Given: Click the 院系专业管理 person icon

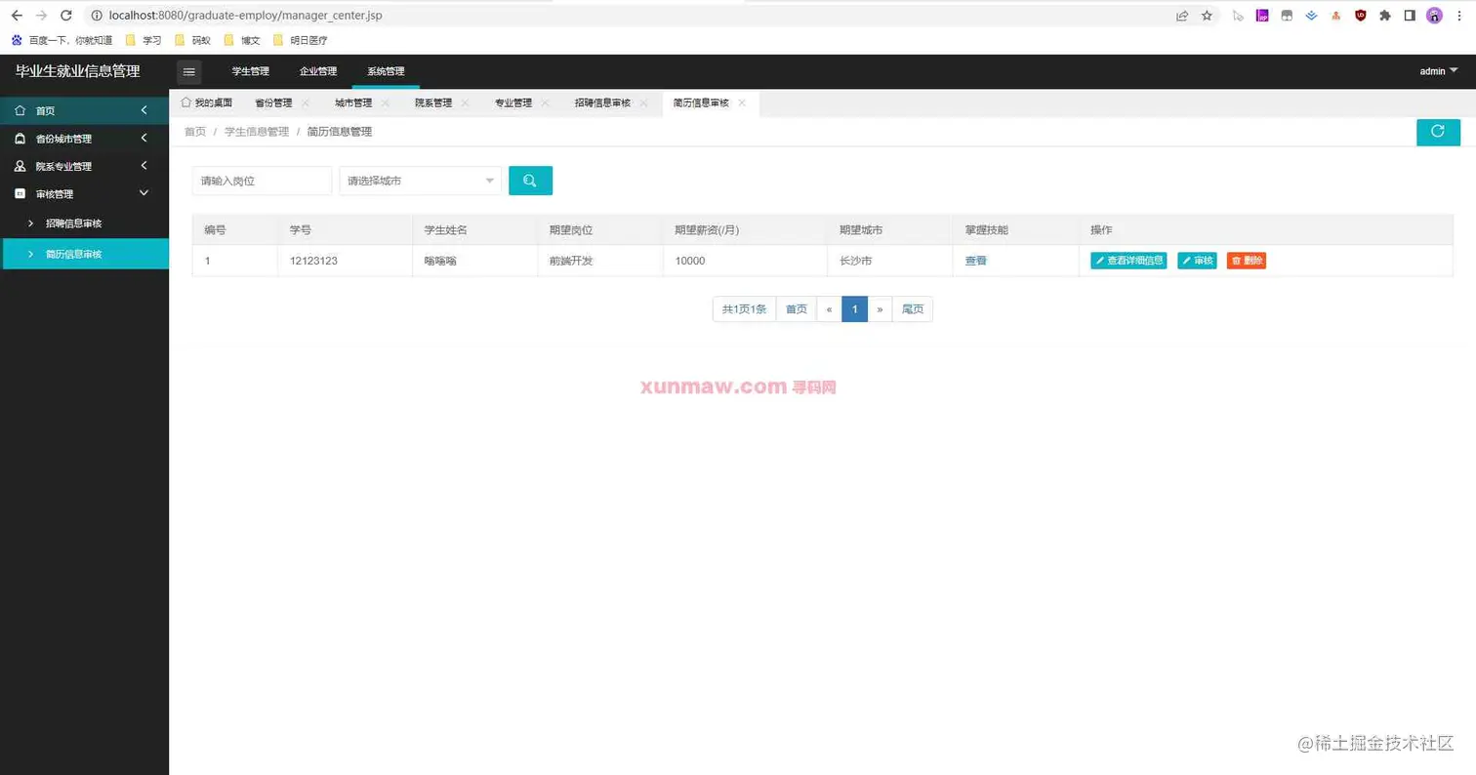Looking at the screenshot, I should 20,166.
